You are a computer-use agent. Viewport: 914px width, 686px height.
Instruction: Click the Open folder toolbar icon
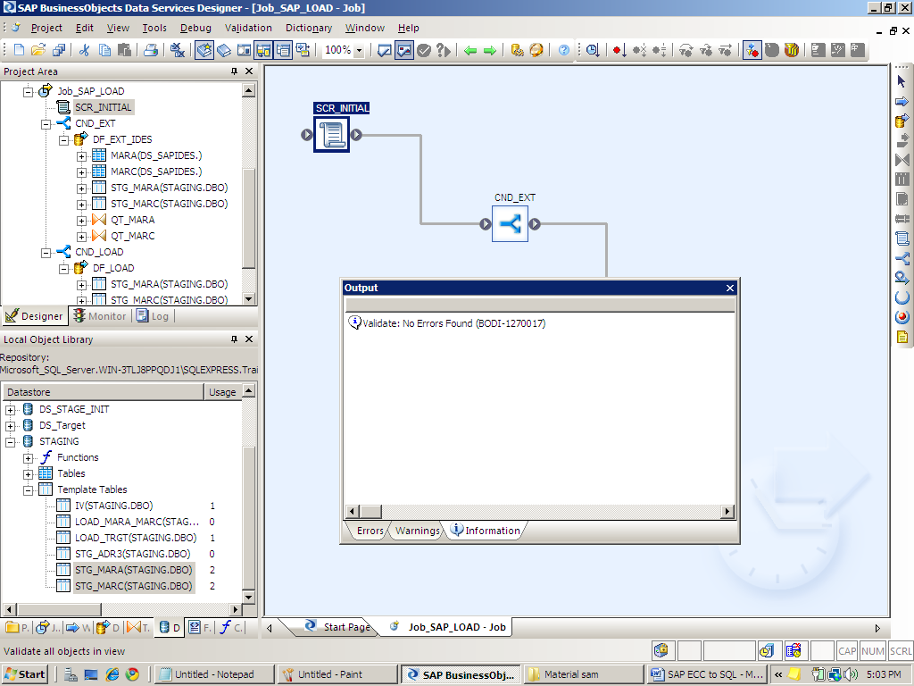38,50
